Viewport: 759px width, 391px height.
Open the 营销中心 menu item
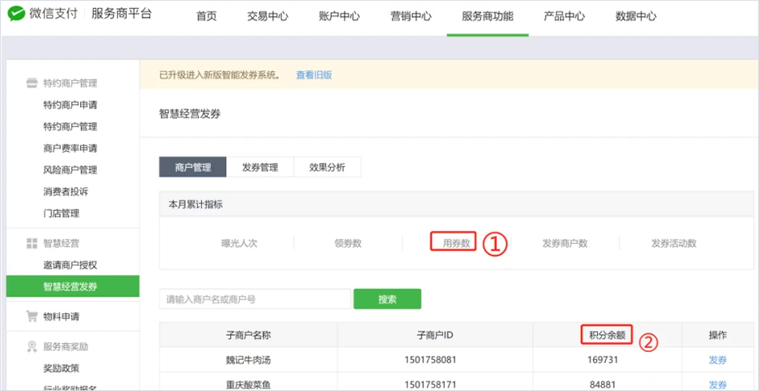point(410,17)
